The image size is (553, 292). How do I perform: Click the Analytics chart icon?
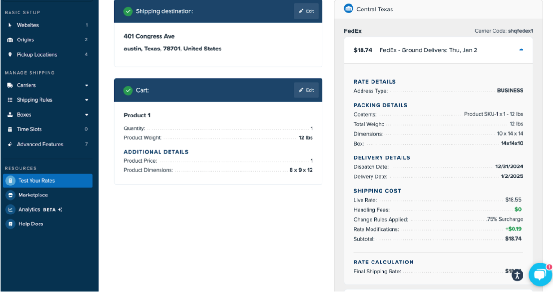pos(10,209)
